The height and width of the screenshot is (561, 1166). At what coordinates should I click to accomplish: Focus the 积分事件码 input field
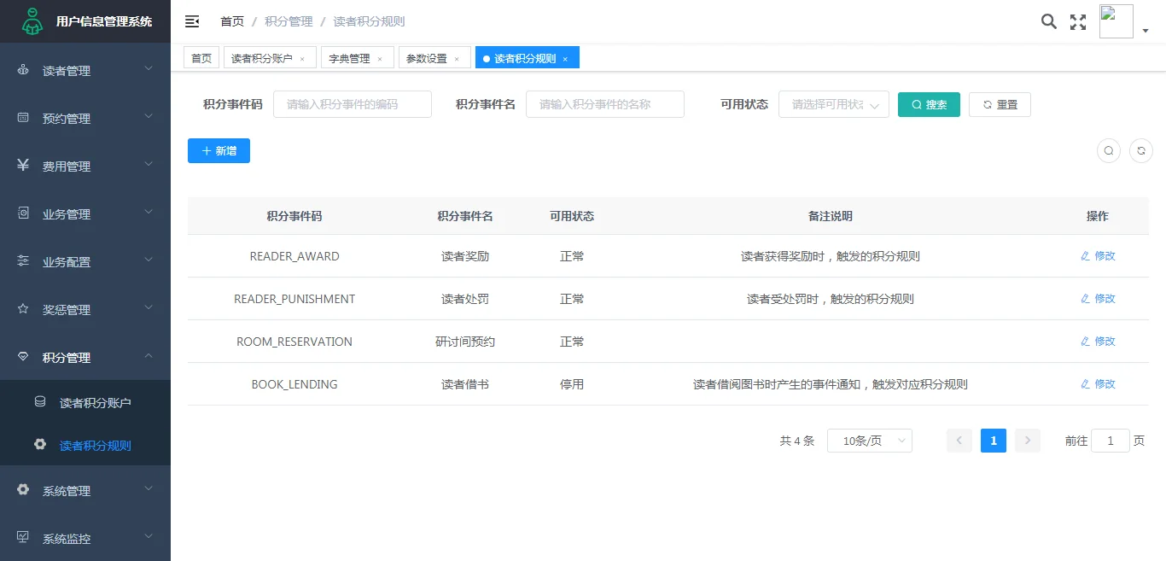coord(353,104)
